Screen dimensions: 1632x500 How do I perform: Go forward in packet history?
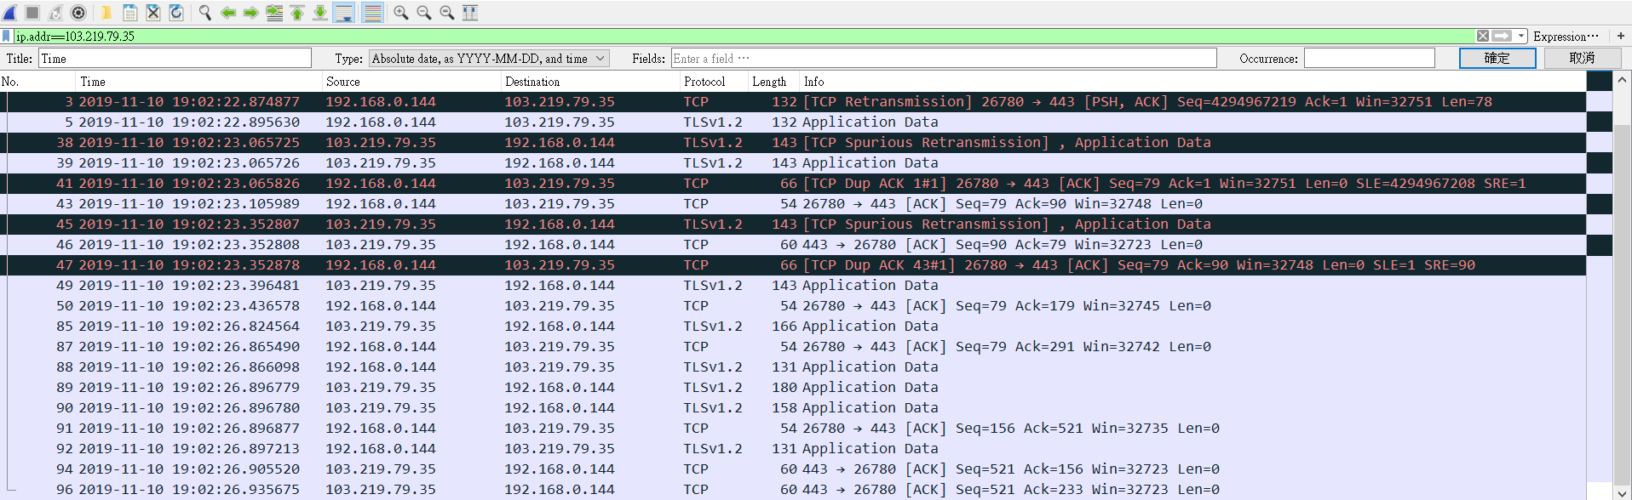(x=251, y=13)
